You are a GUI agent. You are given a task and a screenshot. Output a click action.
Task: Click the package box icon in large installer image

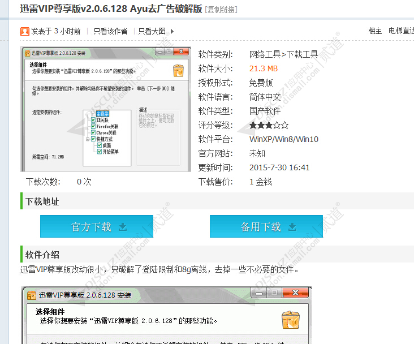291,320
